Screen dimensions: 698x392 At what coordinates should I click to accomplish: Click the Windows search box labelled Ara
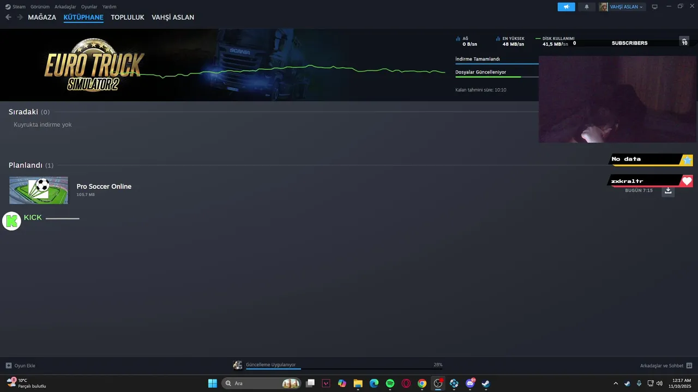click(x=261, y=383)
